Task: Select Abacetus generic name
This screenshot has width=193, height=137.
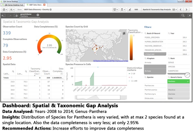Action: tap(179, 90)
